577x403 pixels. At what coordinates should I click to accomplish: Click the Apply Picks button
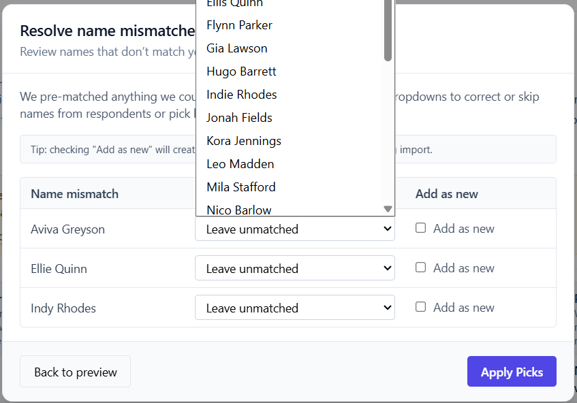tap(512, 372)
